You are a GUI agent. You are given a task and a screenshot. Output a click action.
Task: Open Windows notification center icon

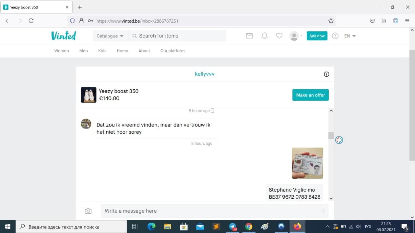pyautogui.click(x=405, y=227)
